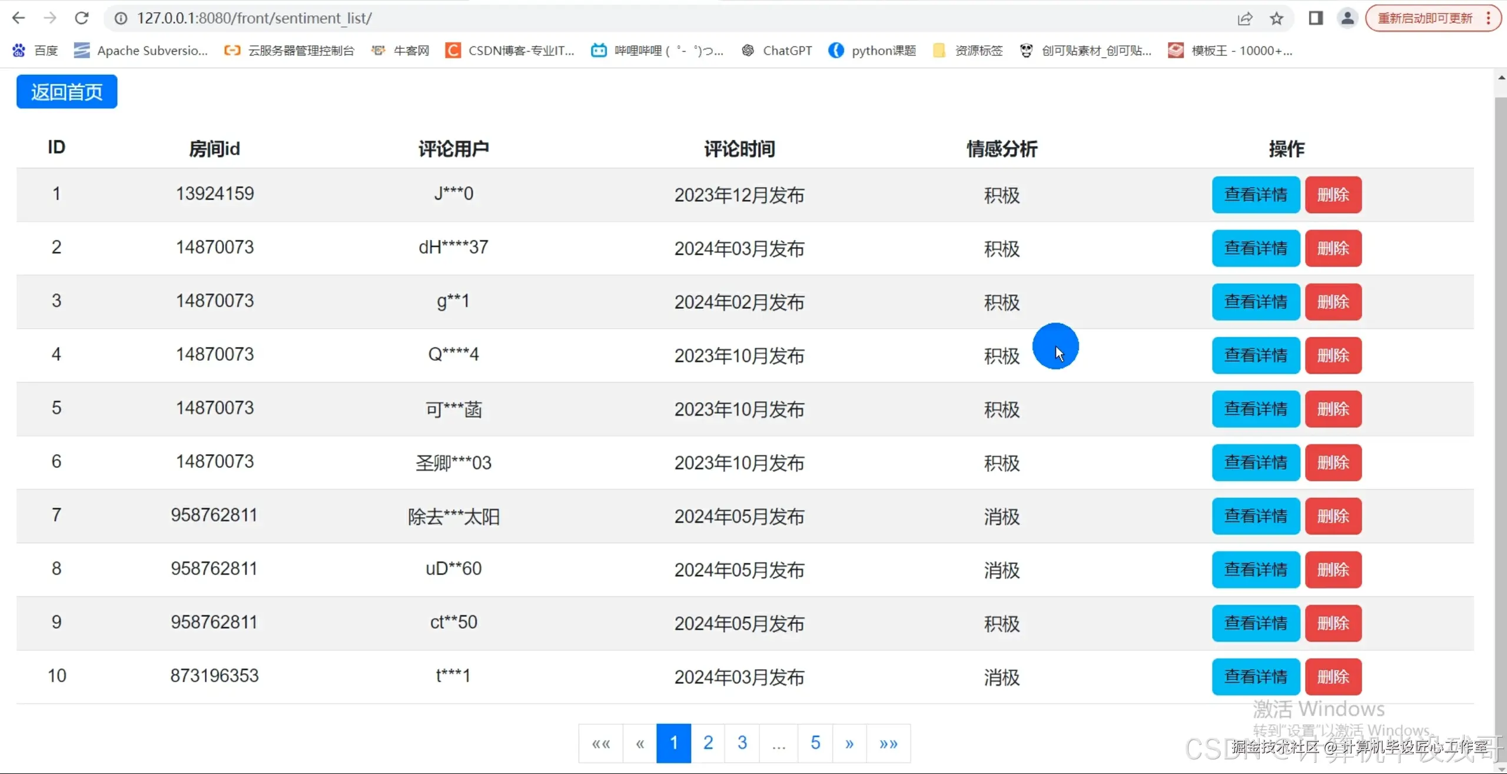Open the CSDN博客 bookmark
Image resolution: width=1507 pixels, height=774 pixels.
coord(510,51)
